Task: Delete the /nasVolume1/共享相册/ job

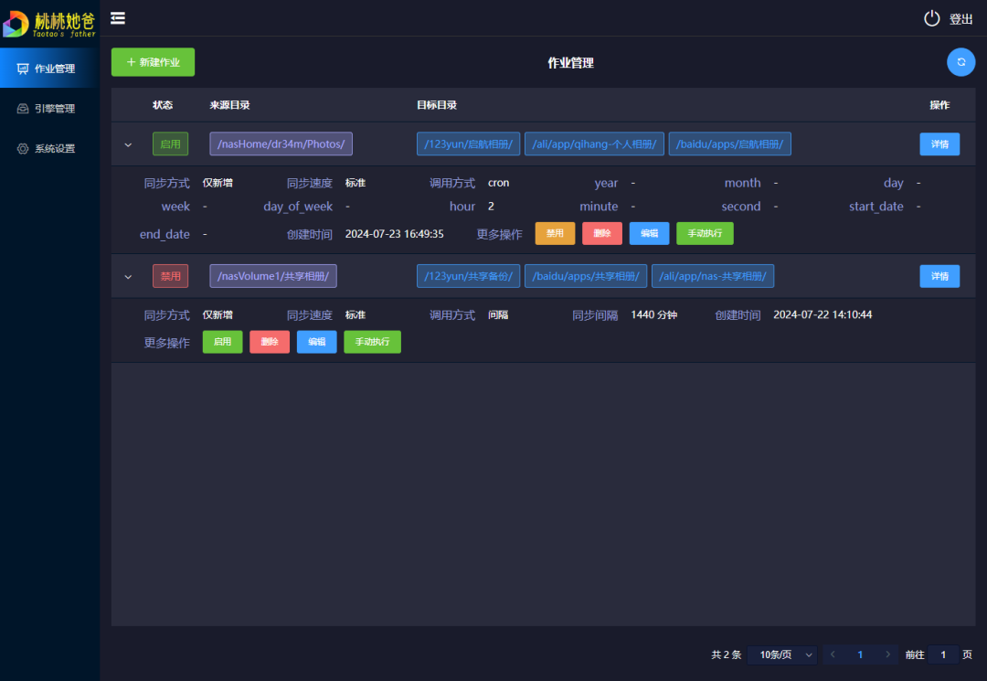Action: (270, 342)
